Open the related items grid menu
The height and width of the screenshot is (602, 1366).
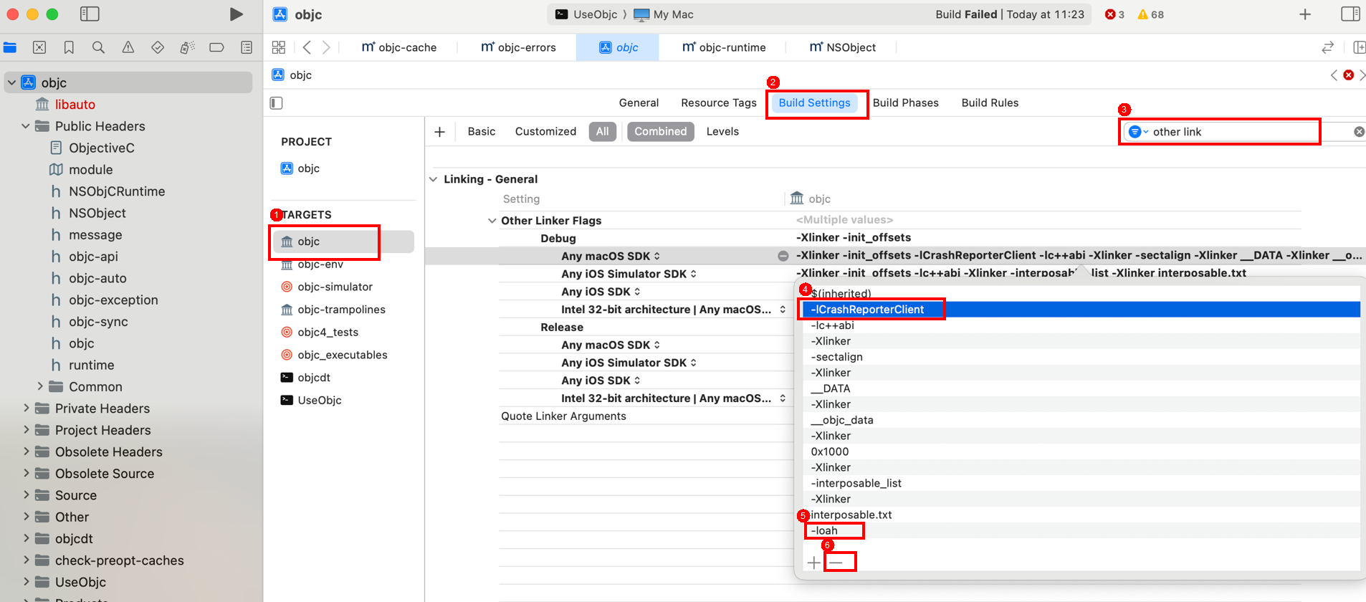(279, 47)
